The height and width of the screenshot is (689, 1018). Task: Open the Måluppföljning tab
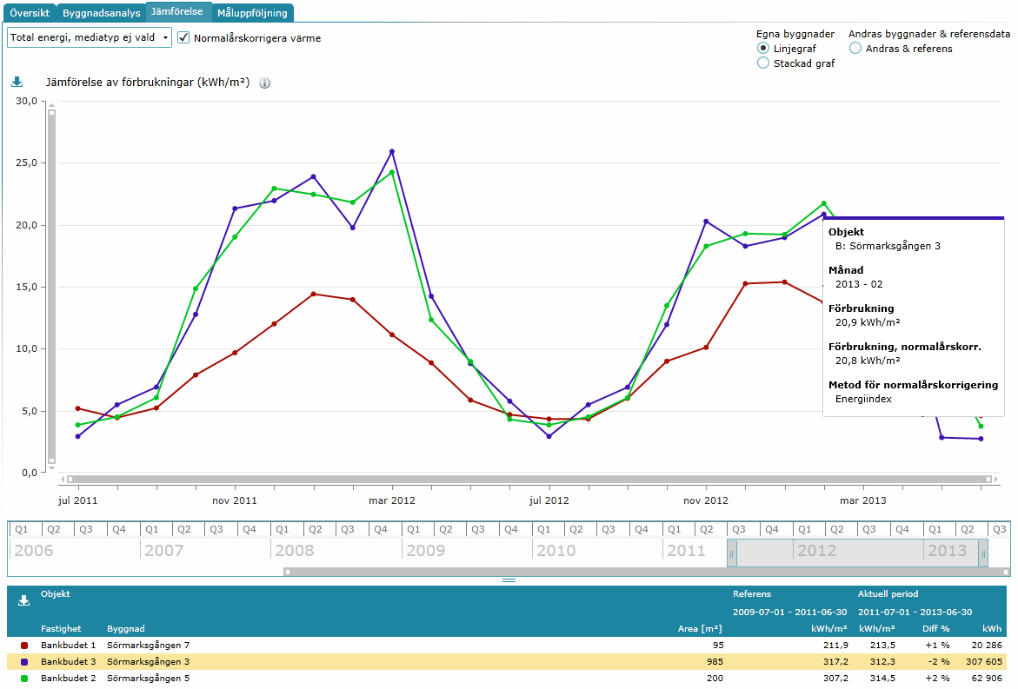[253, 12]
